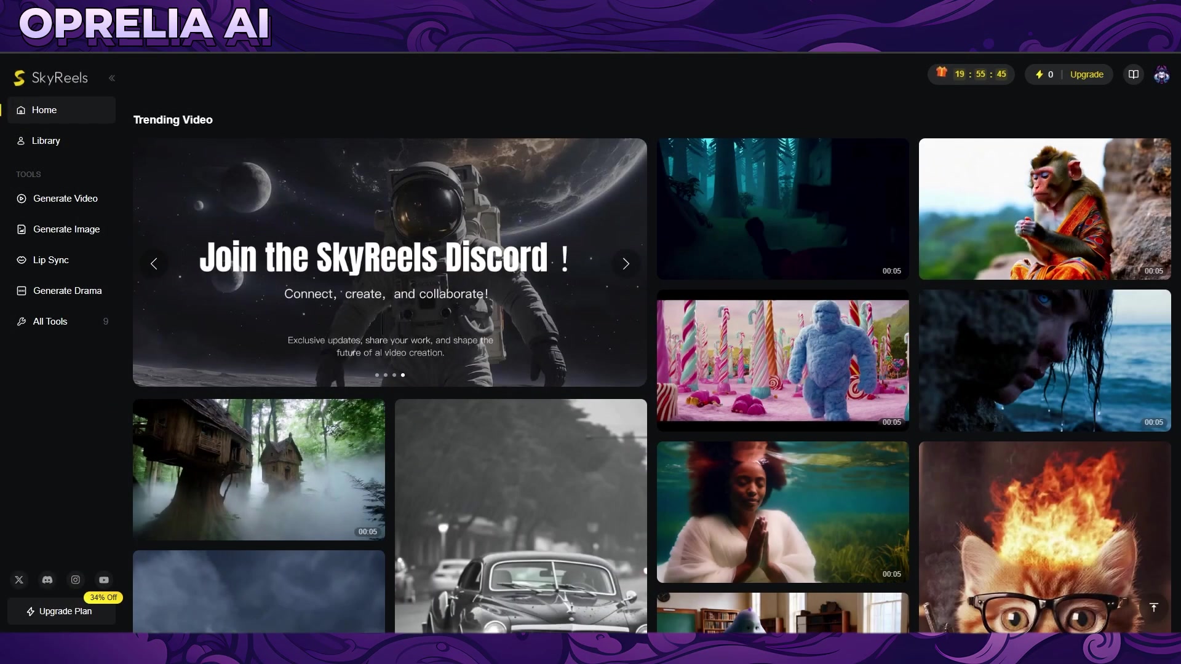Open the Generate Video tool
The image size is (1181, 664).
coord(62,199)
